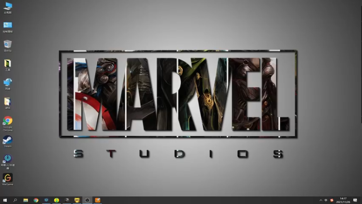Screen dimensions: 362x204
Task: Select the This PC (此电脑) desktop icon
Action: point(8,8)
